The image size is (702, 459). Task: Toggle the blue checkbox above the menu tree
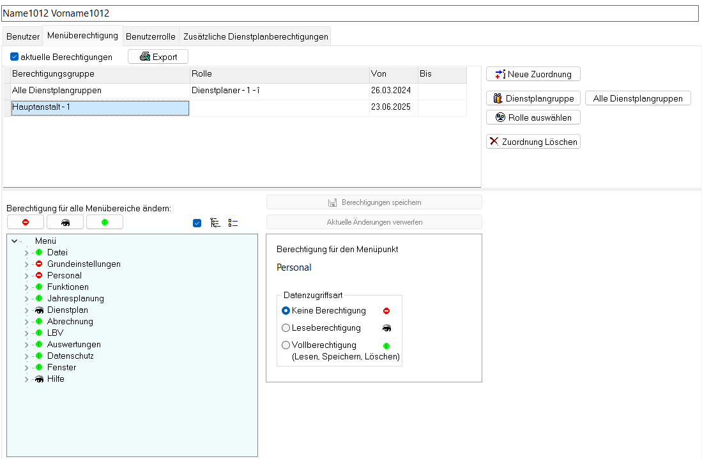pyautogui.click(x=197, y=223)
